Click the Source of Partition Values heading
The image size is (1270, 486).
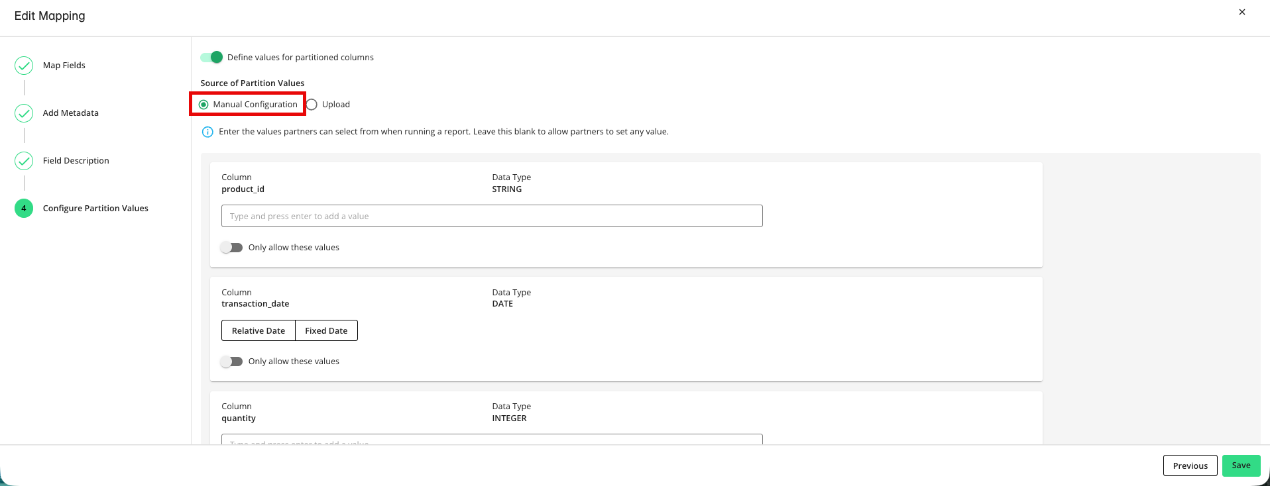point(253,83)
